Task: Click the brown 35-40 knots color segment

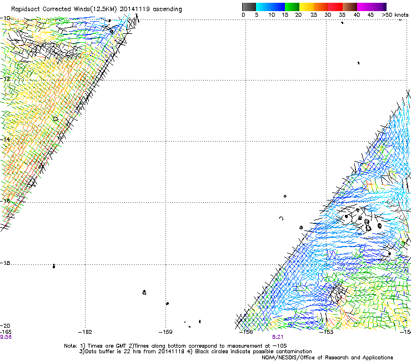Action: click(350, 7)
